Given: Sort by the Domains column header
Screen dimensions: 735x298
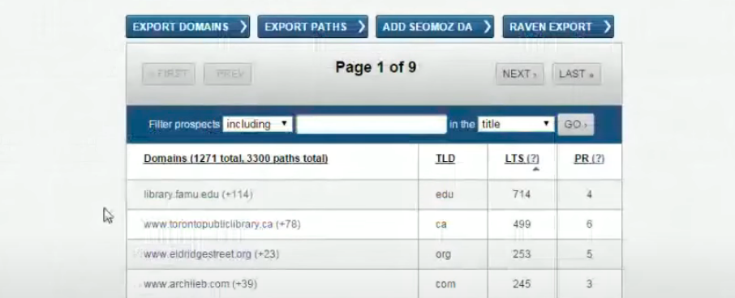Looking at the screenshot, I should pyautogui.click(x=236, y=159).
